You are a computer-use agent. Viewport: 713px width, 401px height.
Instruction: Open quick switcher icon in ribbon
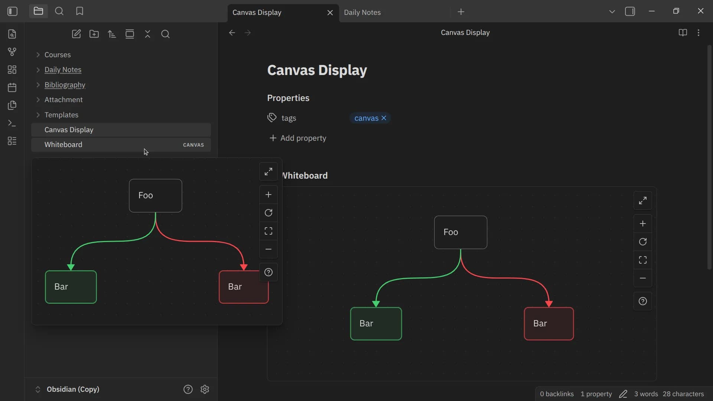coord(12,34)
